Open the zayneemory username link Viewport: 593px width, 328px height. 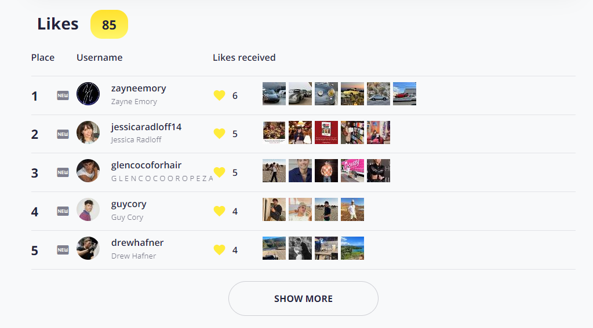[139, 89]
